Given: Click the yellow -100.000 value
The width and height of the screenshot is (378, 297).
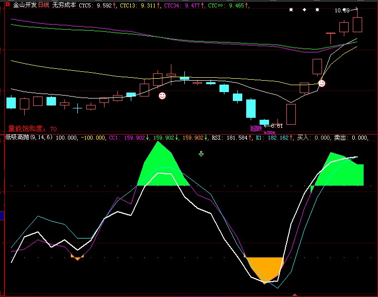Looking at the screenshot, I should point(93,138).
